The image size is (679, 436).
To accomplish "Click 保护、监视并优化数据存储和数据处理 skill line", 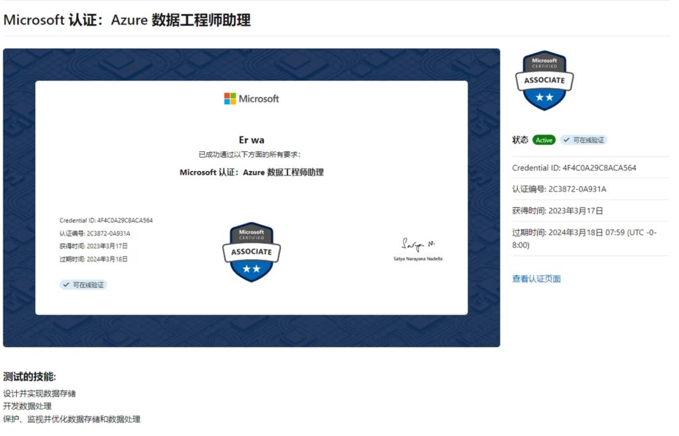I will (72, 419).
